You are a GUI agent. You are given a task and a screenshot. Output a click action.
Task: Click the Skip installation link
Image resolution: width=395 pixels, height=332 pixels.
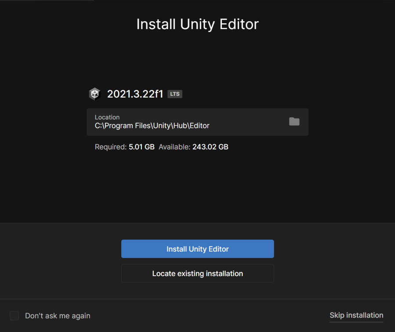click(356, 315)
